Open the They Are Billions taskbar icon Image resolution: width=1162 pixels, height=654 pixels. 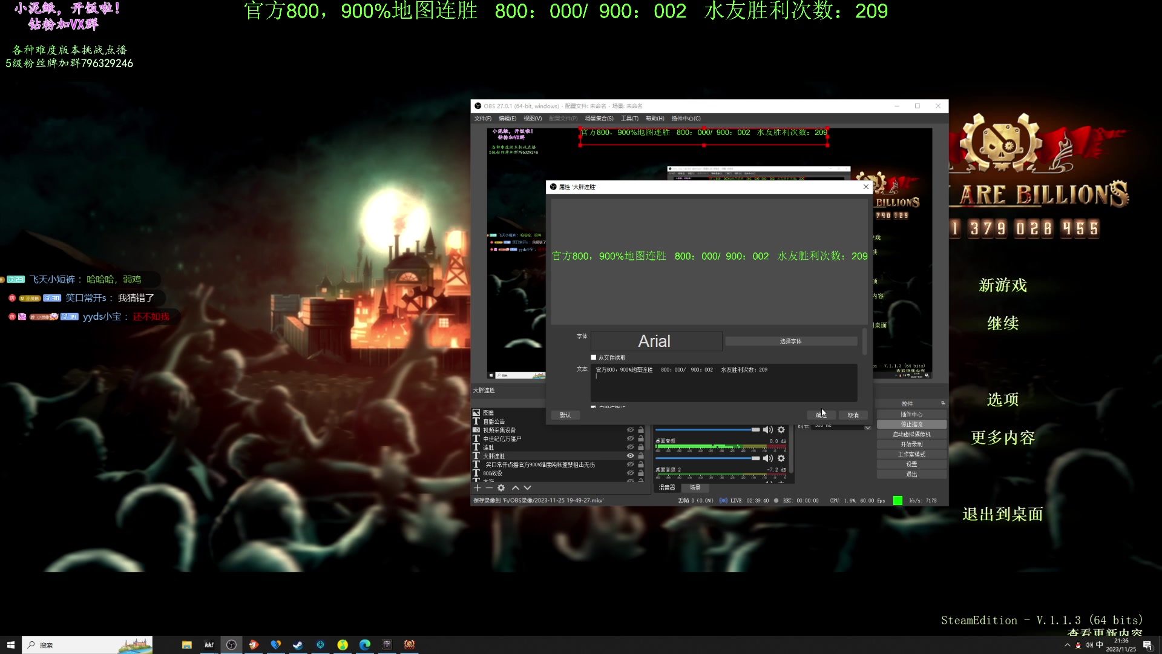410,645
